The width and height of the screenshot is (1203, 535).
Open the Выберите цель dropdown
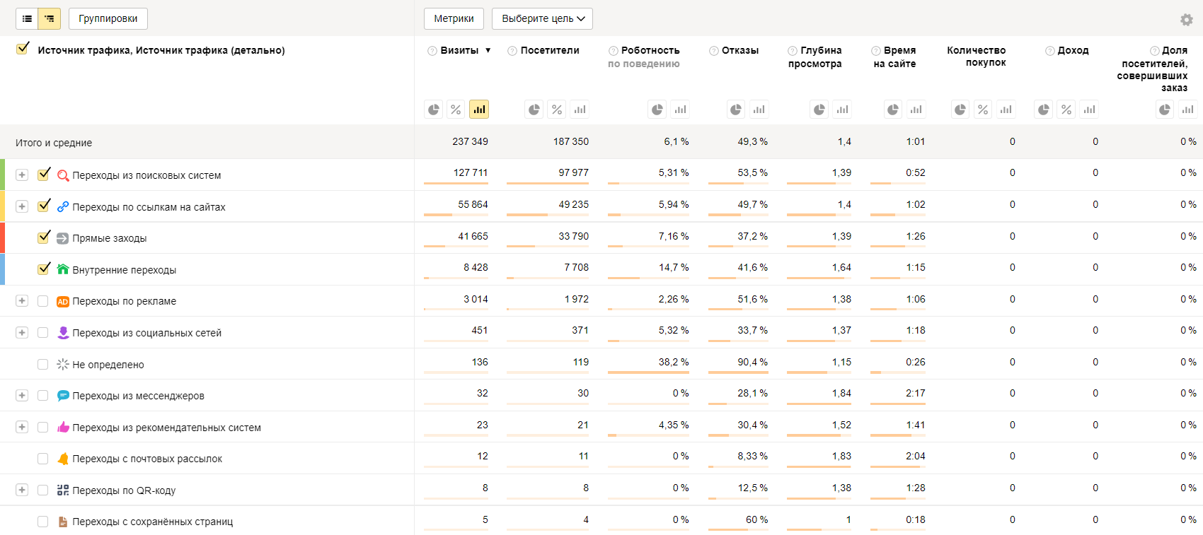[x=543, y=18]
